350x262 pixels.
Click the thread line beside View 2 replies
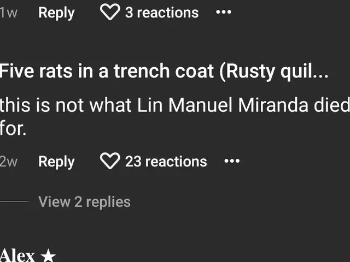click(14, 201)
